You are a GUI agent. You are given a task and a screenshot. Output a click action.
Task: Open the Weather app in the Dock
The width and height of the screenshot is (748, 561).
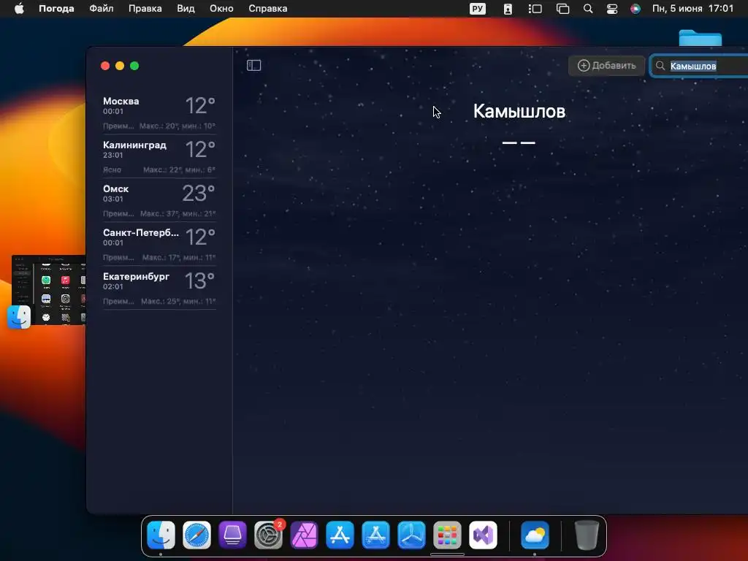click(x=535, y=535)
